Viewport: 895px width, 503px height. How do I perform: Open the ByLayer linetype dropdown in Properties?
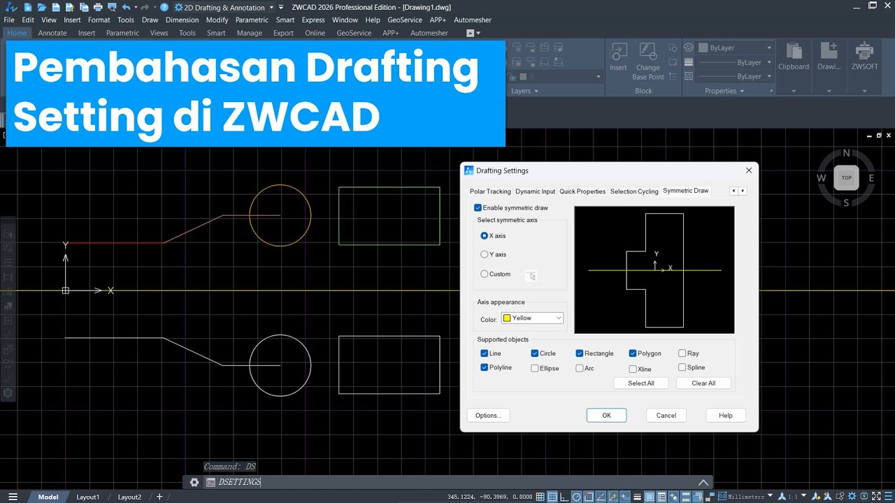coord(735,76)
